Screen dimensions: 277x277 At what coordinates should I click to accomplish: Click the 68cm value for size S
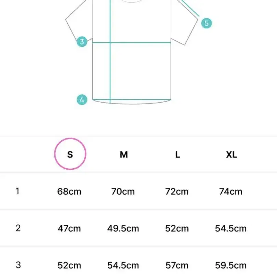[69, 192]
